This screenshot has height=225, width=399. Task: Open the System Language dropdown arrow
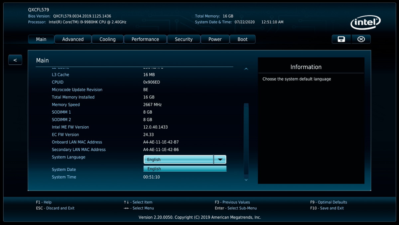(220, 159)
